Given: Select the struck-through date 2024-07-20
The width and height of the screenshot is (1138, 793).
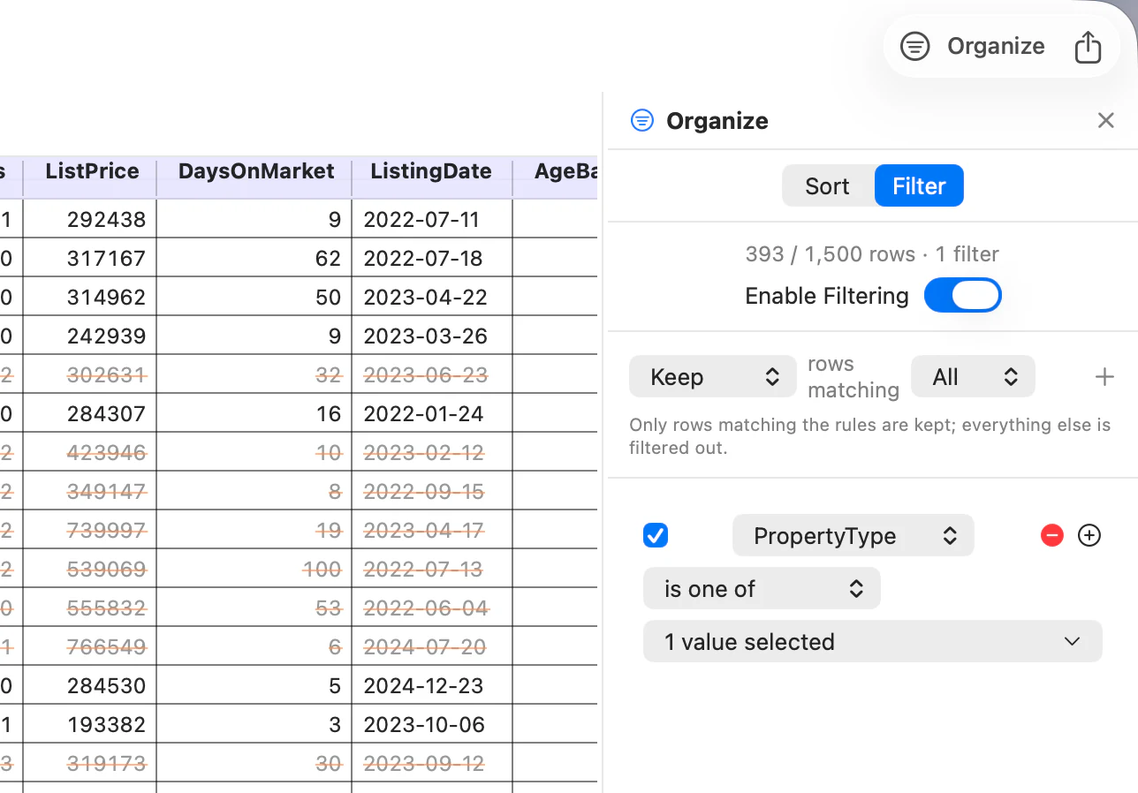Looking at the screenshot, I should click(432, 646).
